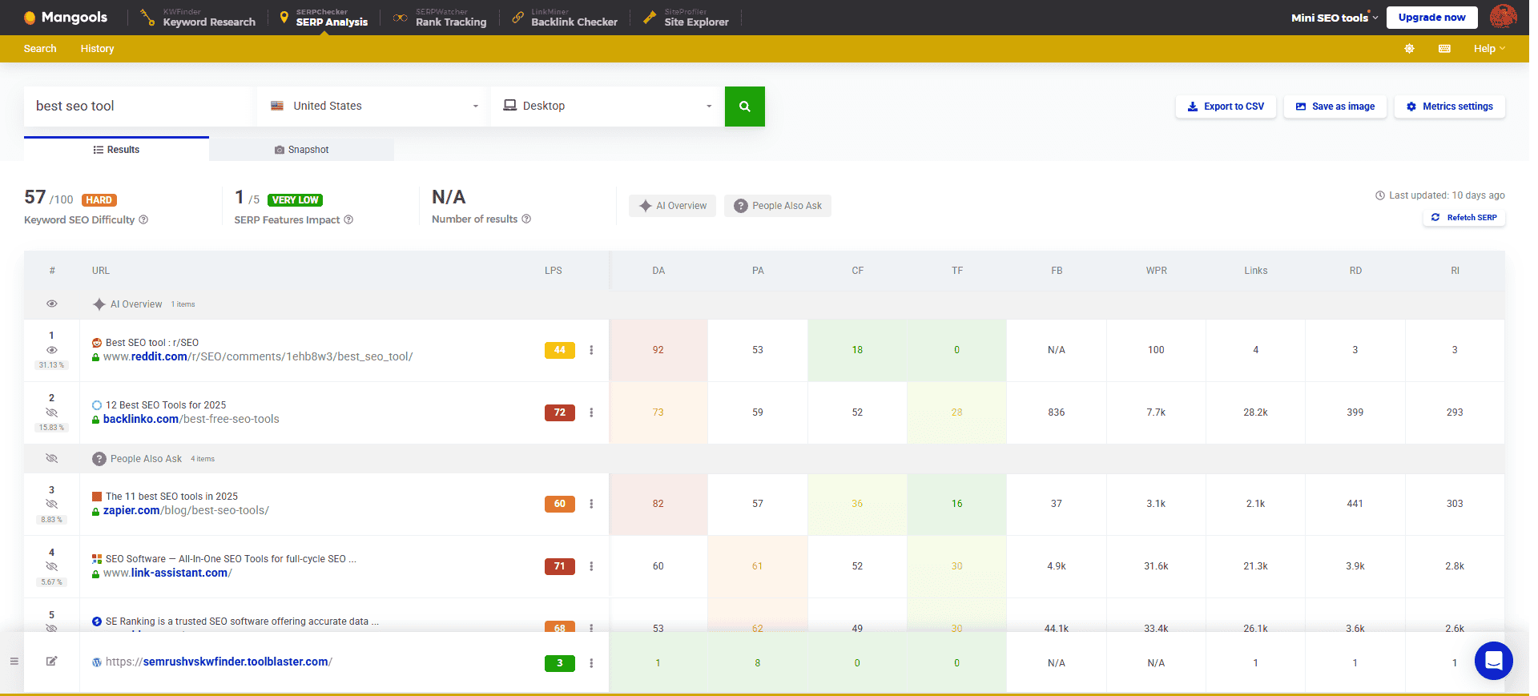Toggle visibility eye for zapier.com result
Viewport: 1538px width, 696px height.
[51, 504]
